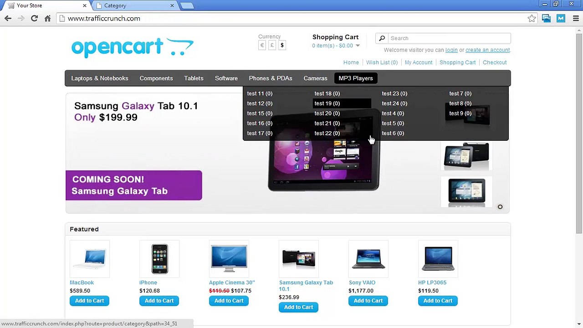Bookmark page with the star icon
This screenshot has width=583, height=328.
click(x=532, y=18)
